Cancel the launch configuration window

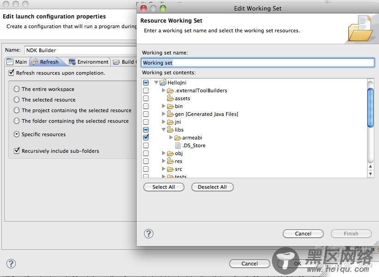(249, 264)
